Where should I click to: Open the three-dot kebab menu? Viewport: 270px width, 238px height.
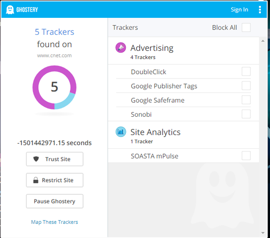click(x=260, y=10)
